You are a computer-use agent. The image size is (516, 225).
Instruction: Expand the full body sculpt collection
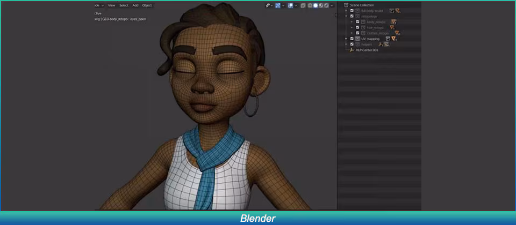point(346,11)
